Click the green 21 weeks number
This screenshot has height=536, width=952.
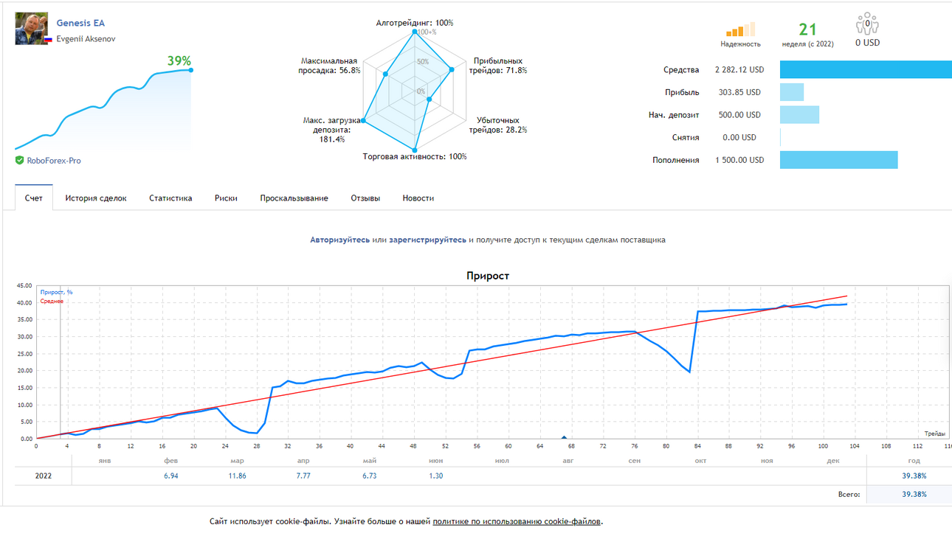(x=808, y=29)
